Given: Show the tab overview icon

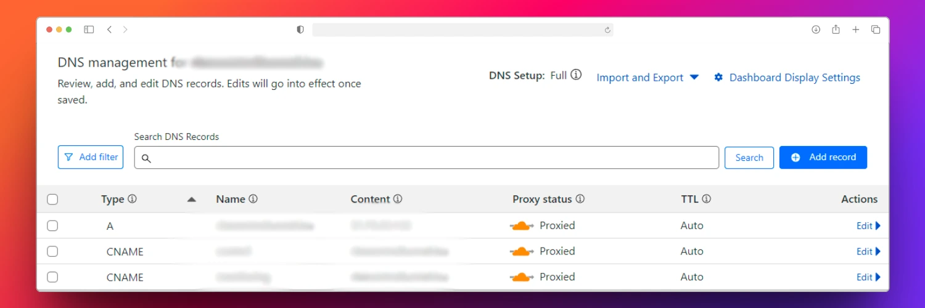Looking at the screenshot, I should tap(875, 30).
